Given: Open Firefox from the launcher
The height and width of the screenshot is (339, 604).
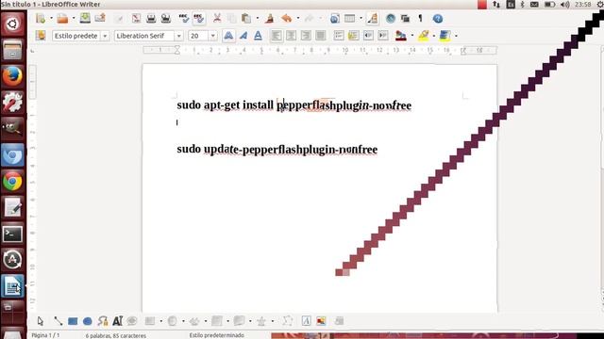Looking at the screenshot, I should pyautogui.click(x=12, y=75).
